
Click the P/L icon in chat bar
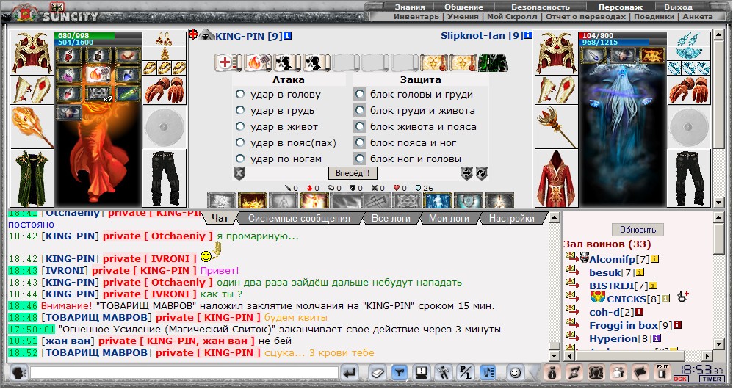tap(466, 373)
